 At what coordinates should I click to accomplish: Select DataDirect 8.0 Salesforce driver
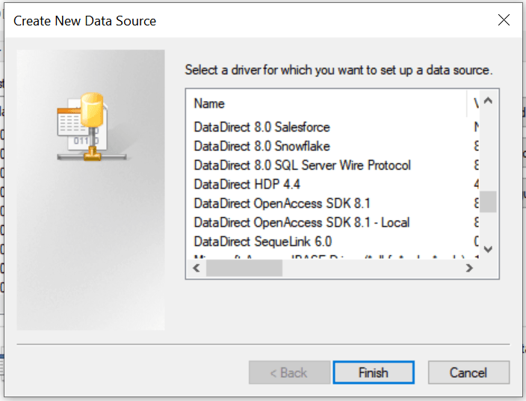pos(262,127)
